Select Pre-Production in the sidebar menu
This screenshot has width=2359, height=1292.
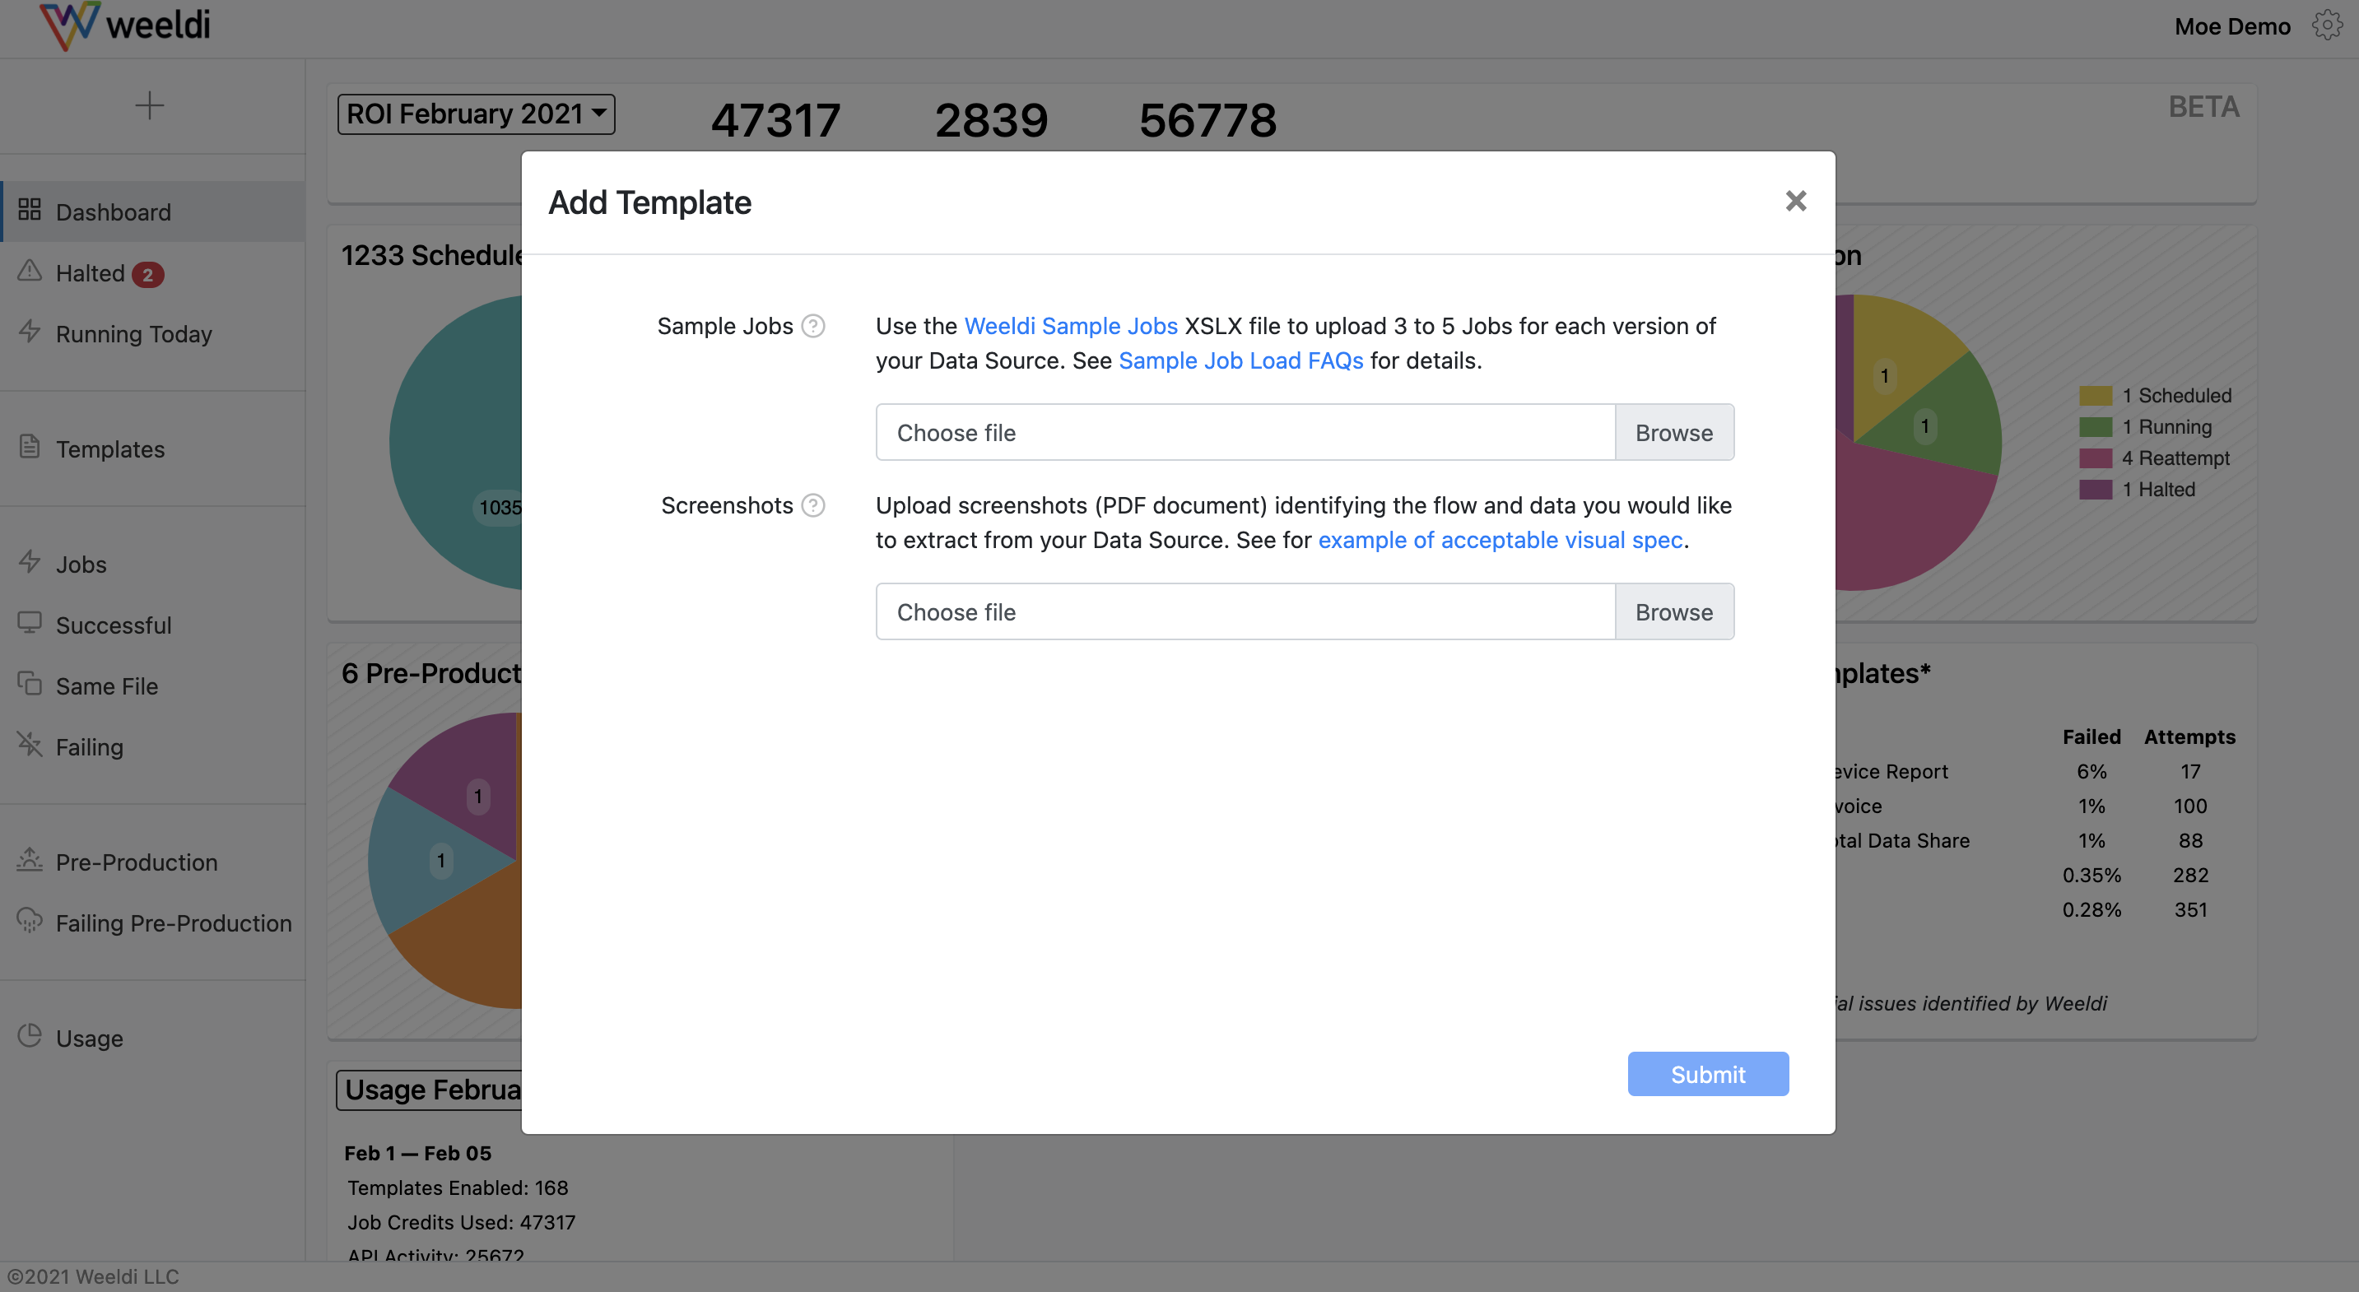137,862
